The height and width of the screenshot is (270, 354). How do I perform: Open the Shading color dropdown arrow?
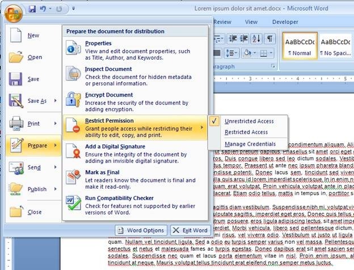point(255,53)
